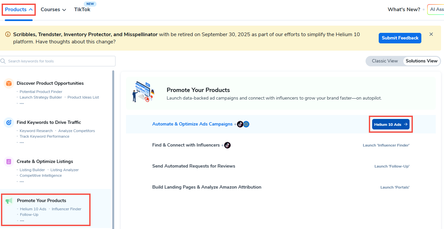The height and width of the screenshot is (229, 444).
Task: Click the Promote Your Products megaphone icon
Action: (x=9, y=201)
